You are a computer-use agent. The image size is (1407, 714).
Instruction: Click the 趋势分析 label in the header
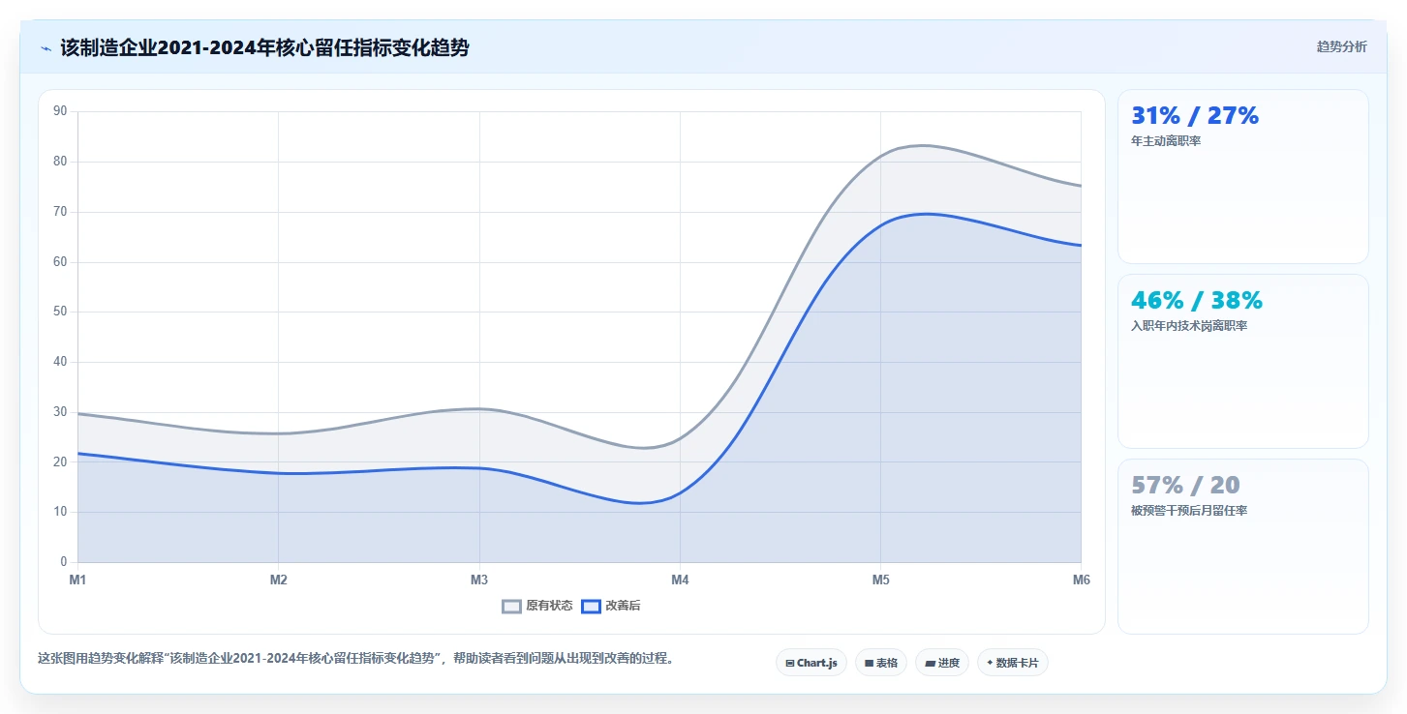(1341, 46)
